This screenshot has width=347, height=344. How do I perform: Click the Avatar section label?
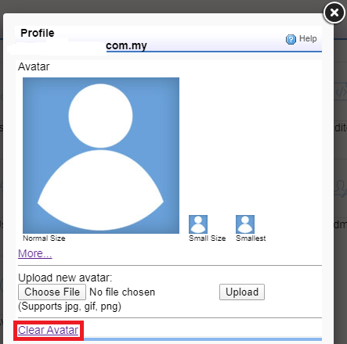(x=34, y=66)
